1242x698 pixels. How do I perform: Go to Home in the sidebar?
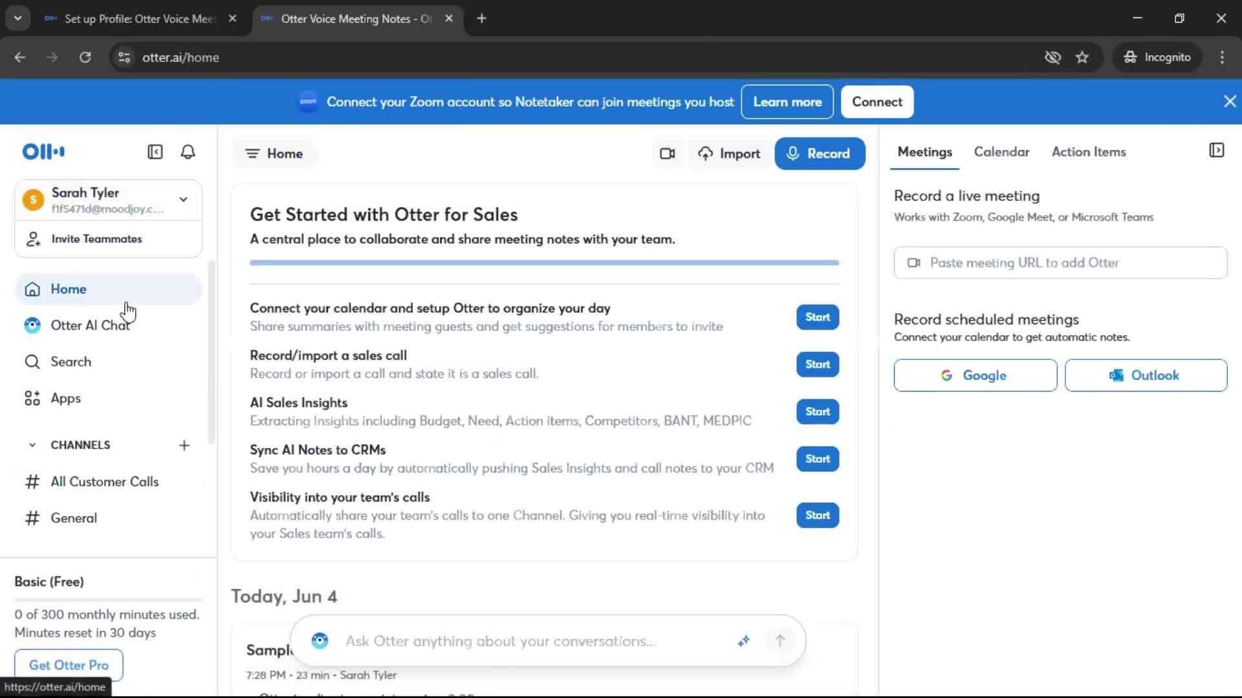(x=109, y=289)
